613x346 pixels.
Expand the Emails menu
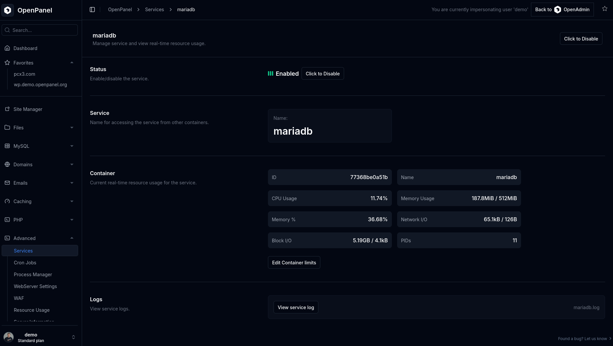click(72, 183)
